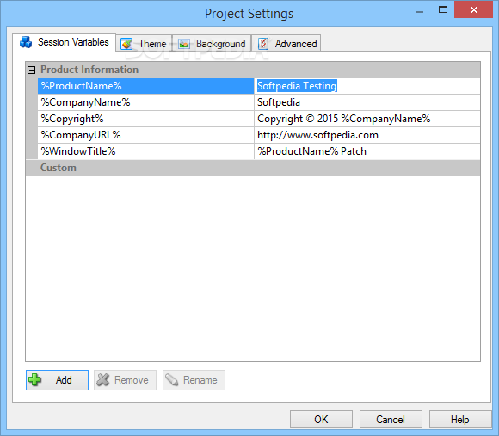The width and height of the screenshot is (499, 436).
Task: Select the %Copyright% variable
Action: [145, 119]
